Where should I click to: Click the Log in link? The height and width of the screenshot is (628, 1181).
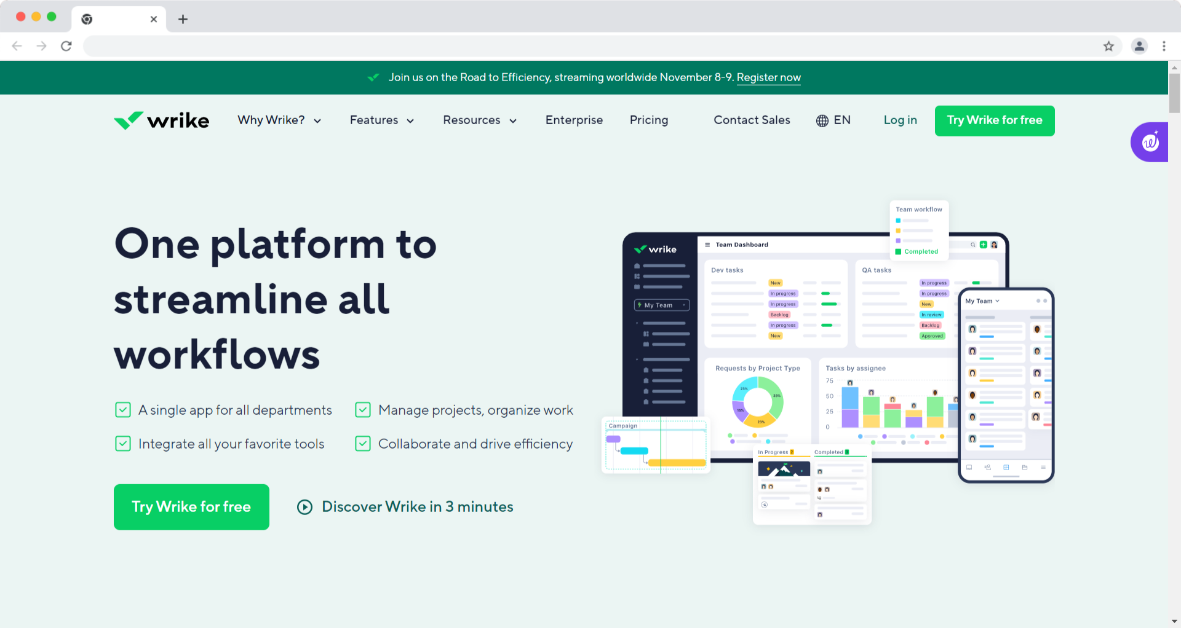pyautogui.click(x=900, y=120)
